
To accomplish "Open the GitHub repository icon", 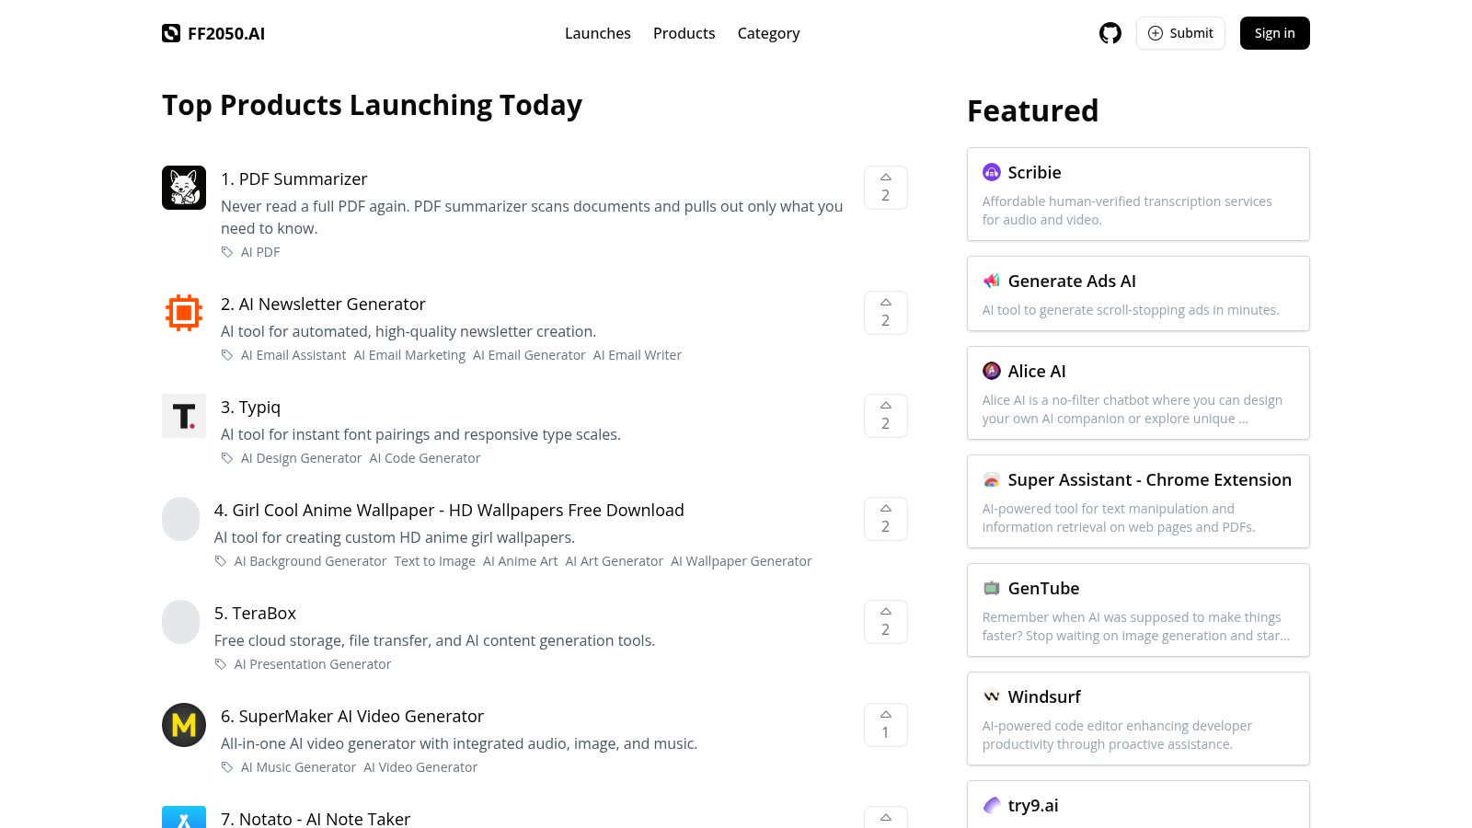I will click(x=1110, y=33).
